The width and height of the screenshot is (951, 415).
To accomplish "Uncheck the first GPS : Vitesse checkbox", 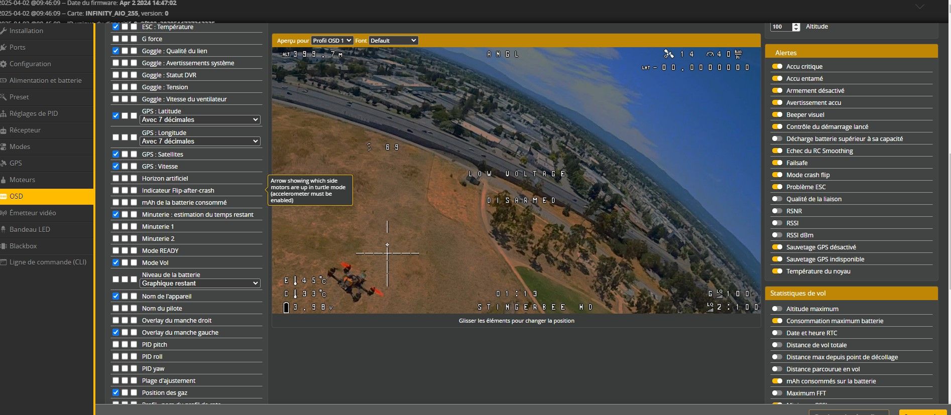I will point(116,166).
